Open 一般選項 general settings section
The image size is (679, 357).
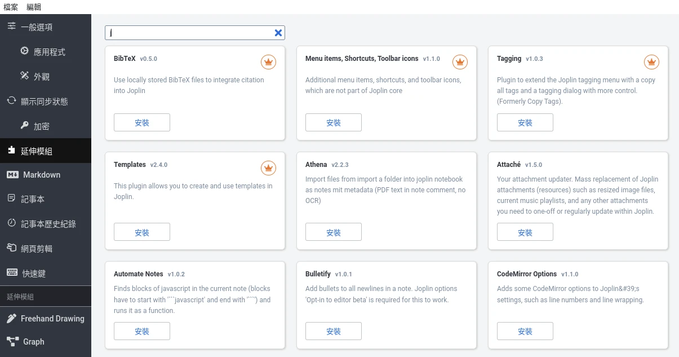coord(37,27)
